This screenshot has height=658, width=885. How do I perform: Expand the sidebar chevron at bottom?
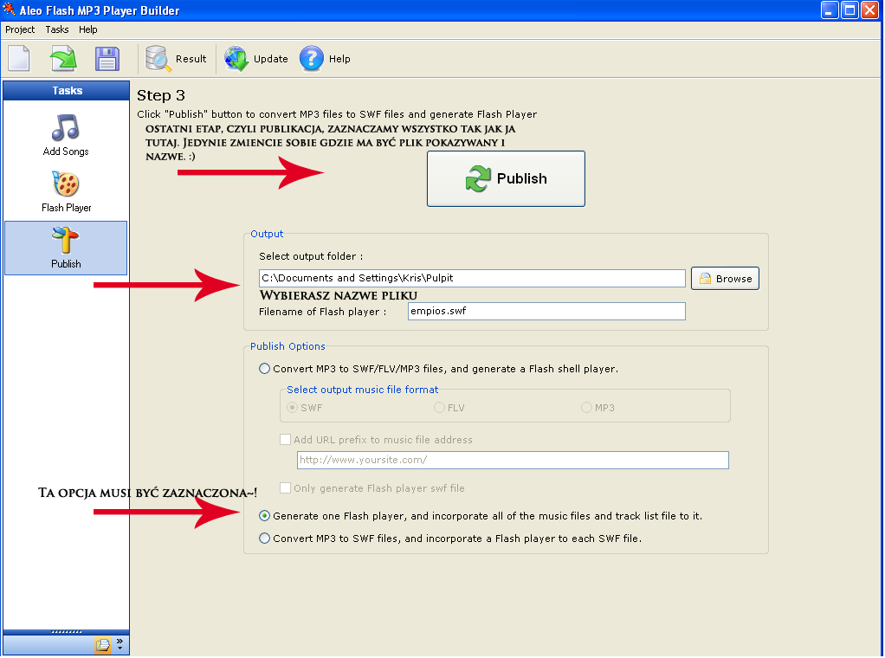(120, 644)
